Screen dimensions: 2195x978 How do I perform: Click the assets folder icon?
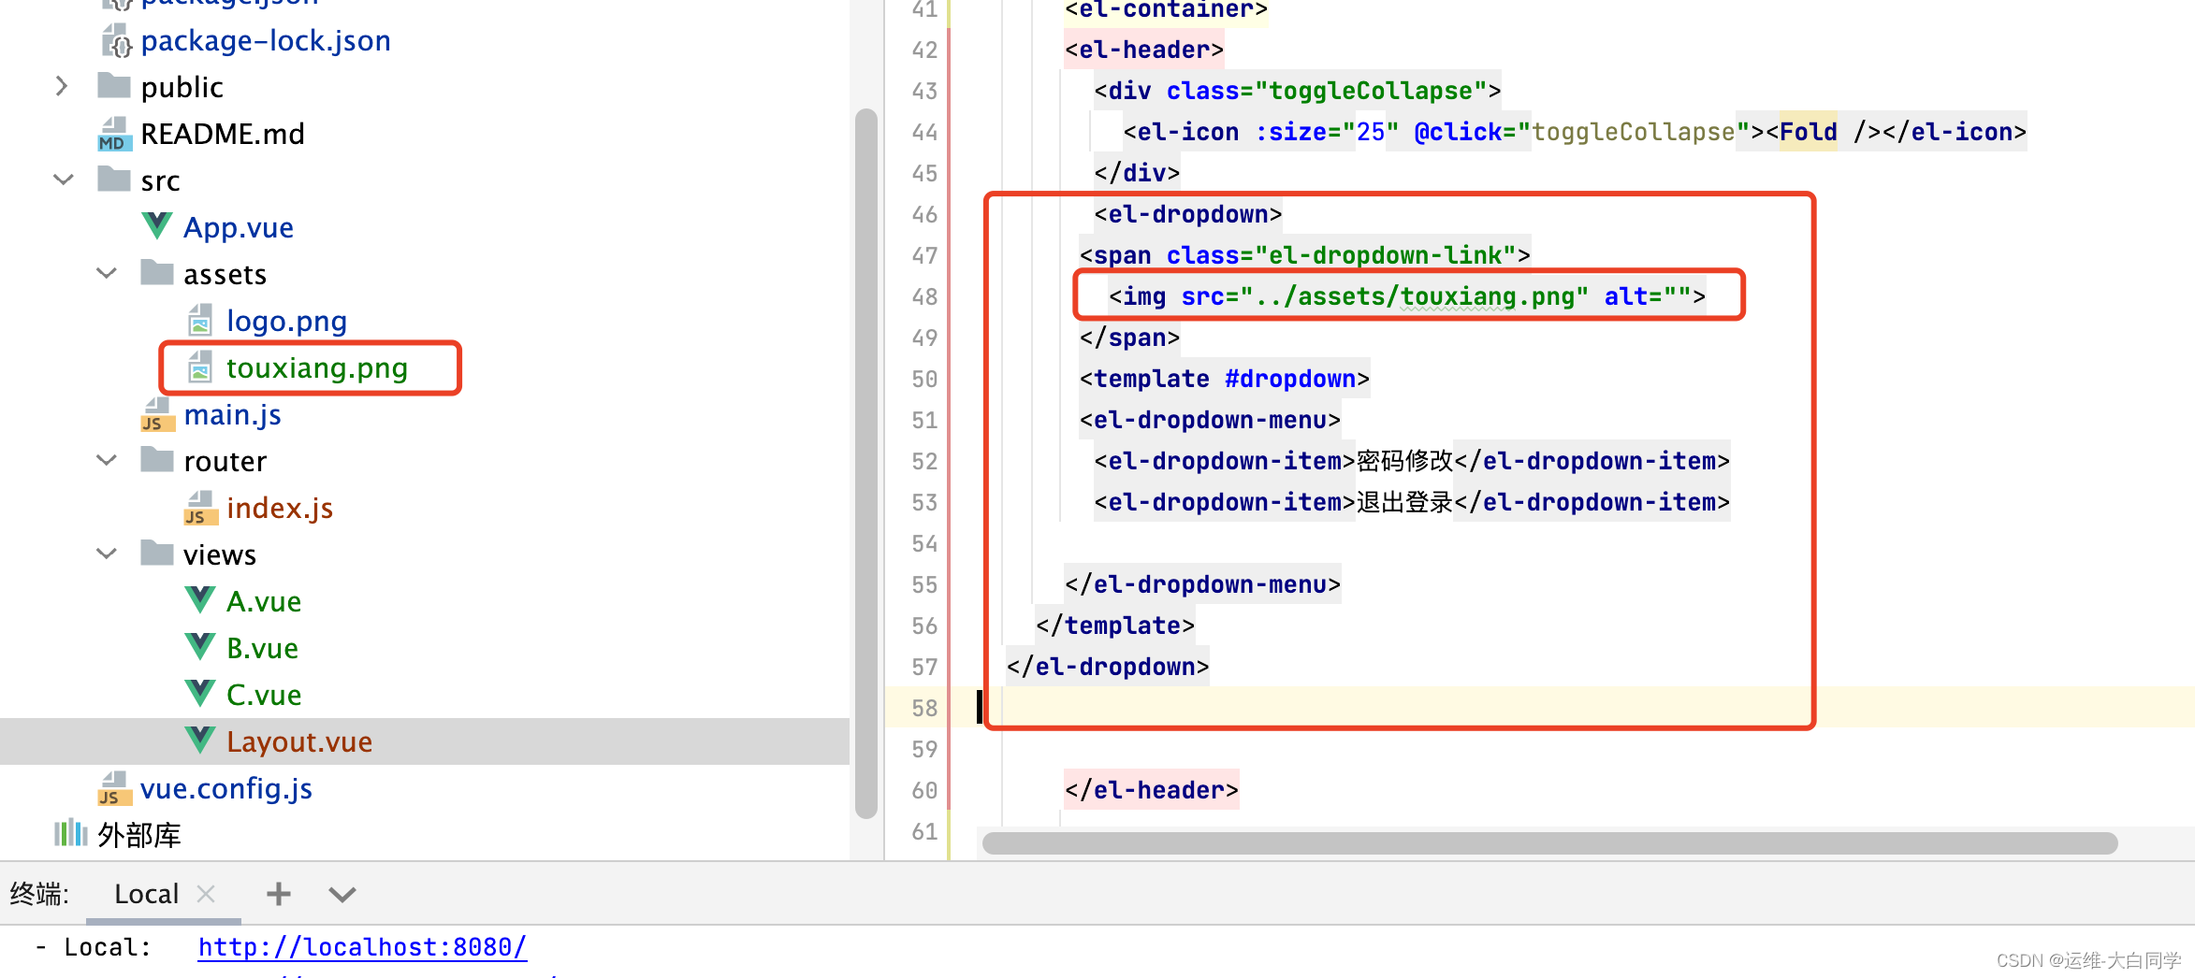(157, 272)
